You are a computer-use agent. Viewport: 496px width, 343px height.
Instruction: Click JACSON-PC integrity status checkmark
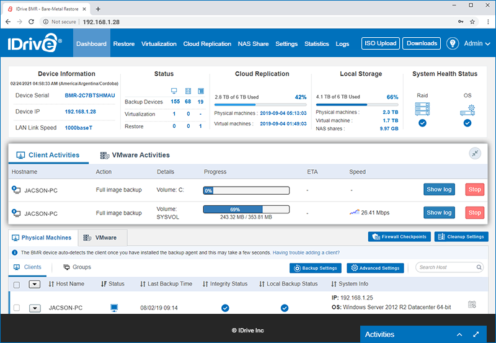click(x=225, y=308)
